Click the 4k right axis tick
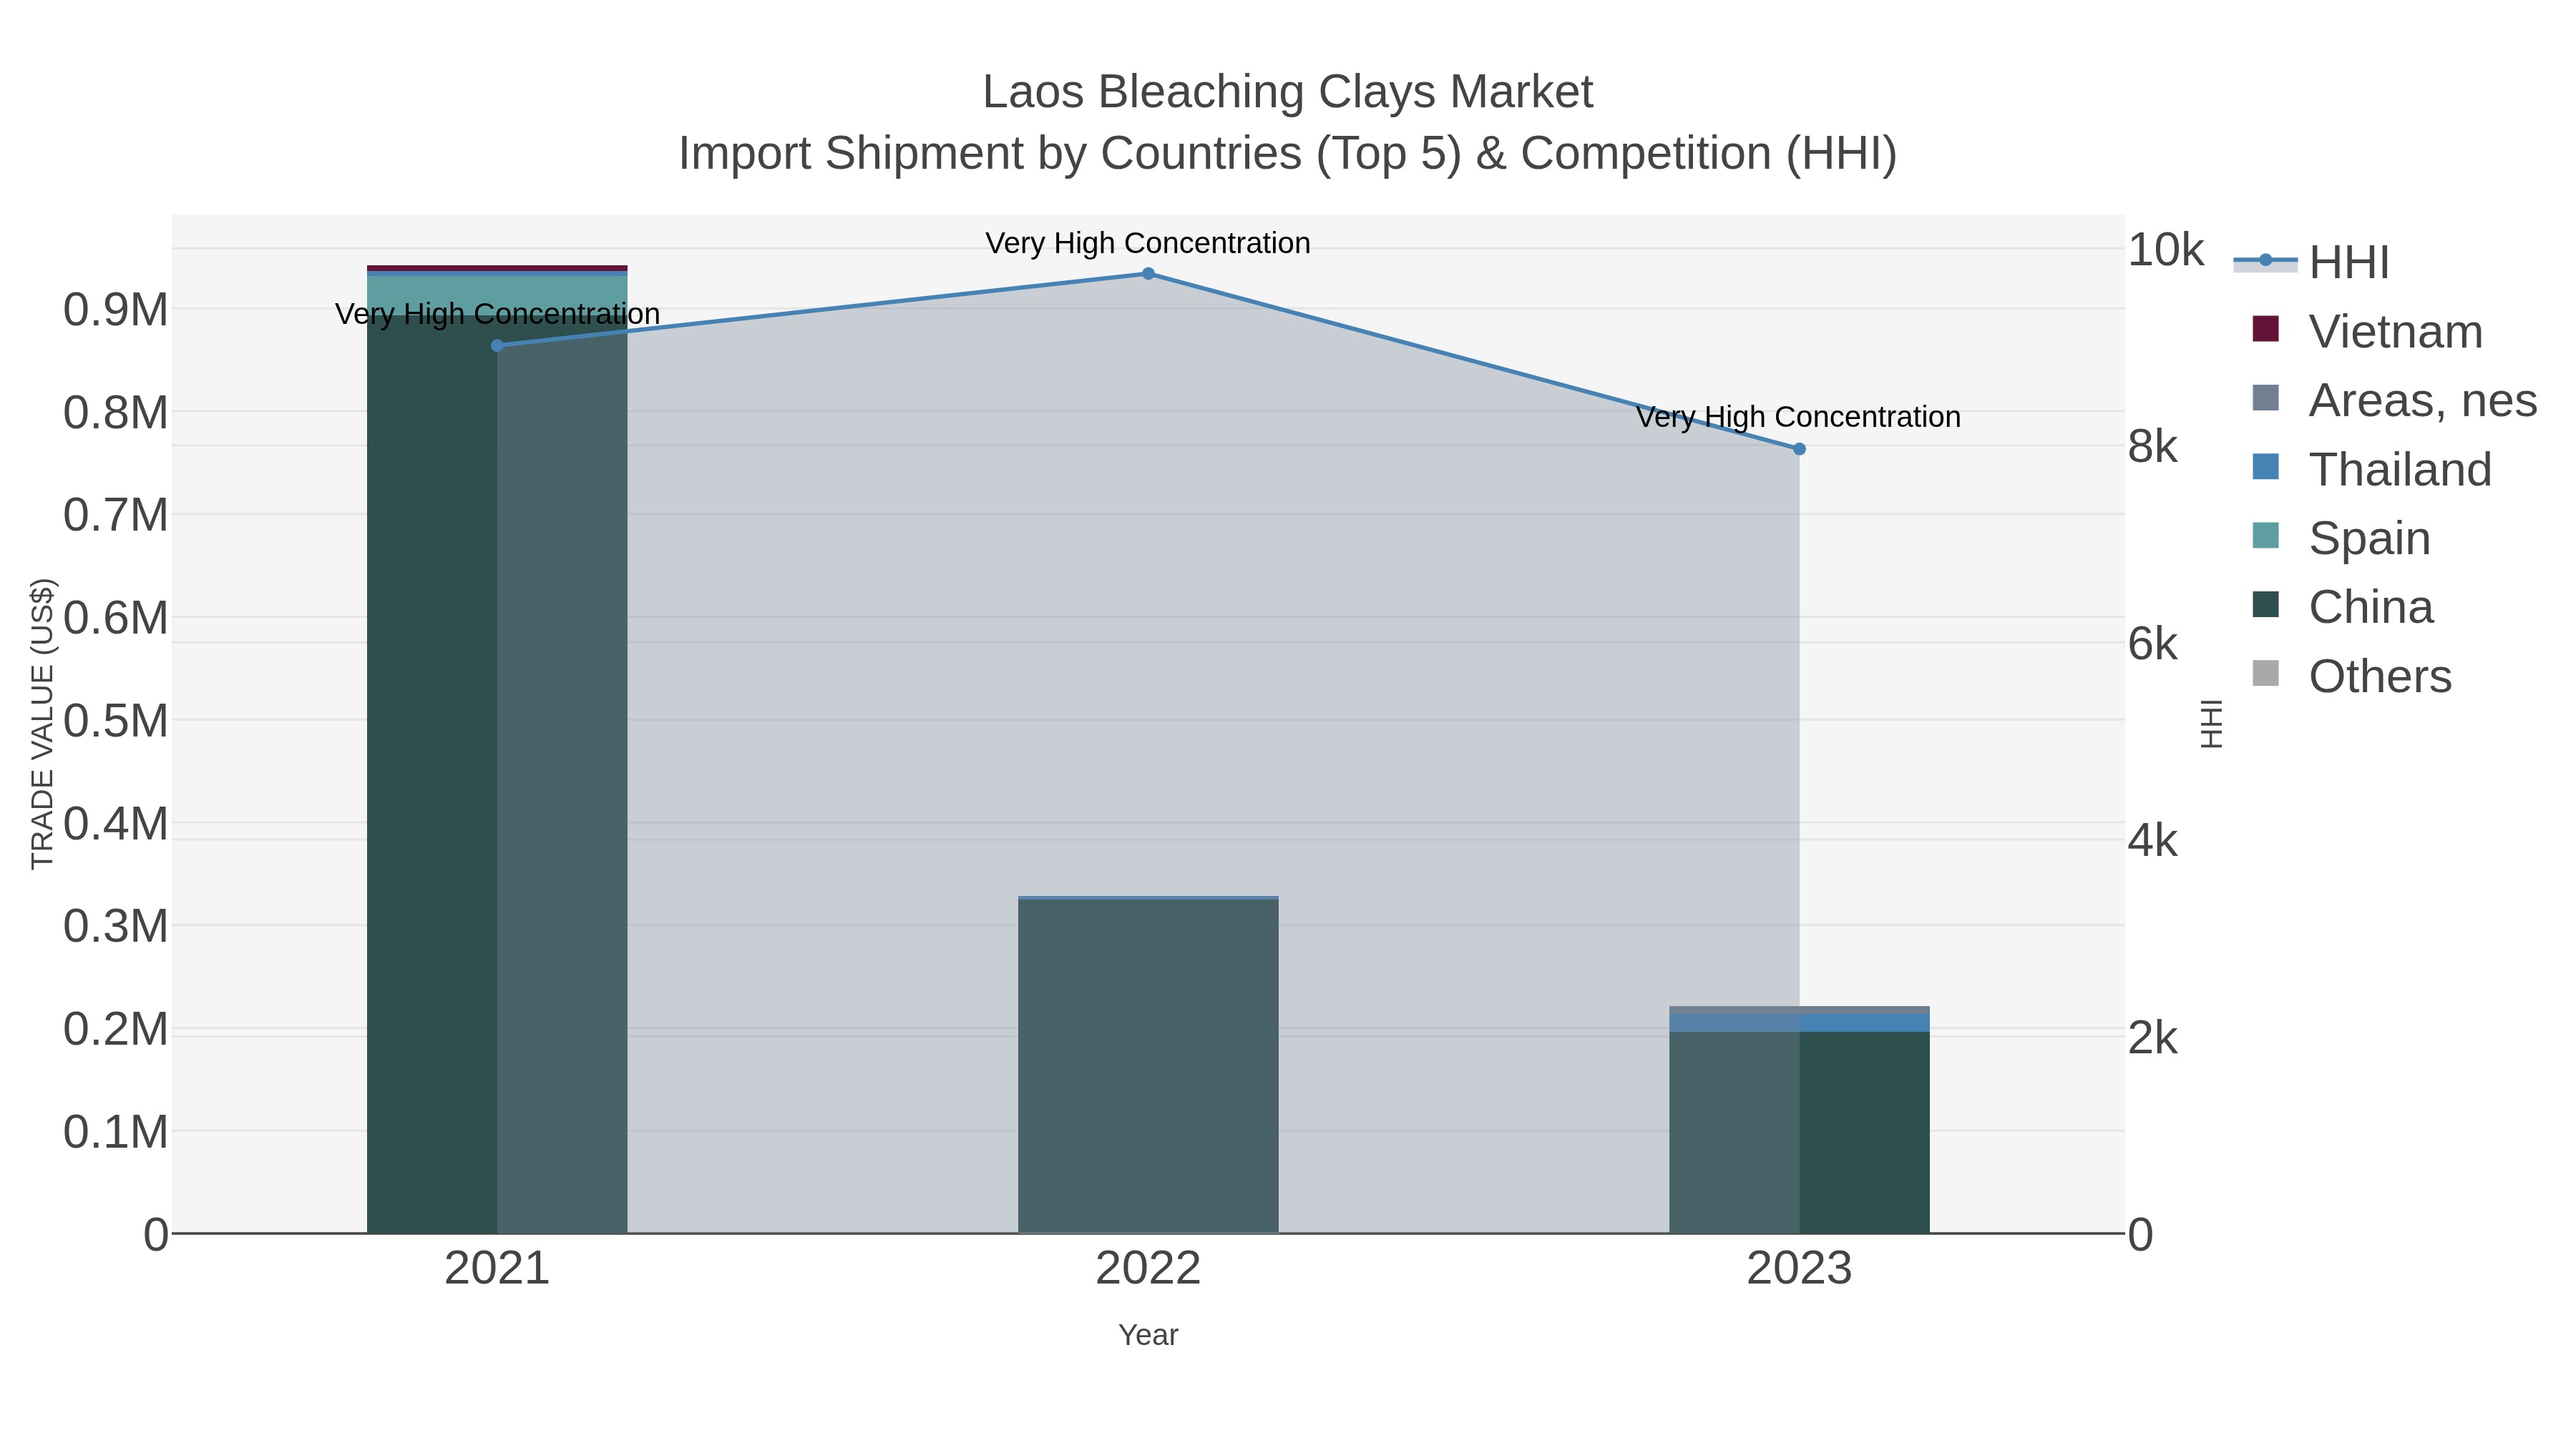This screenshot has height=1448, width=2576. [x=2152, y=840]
